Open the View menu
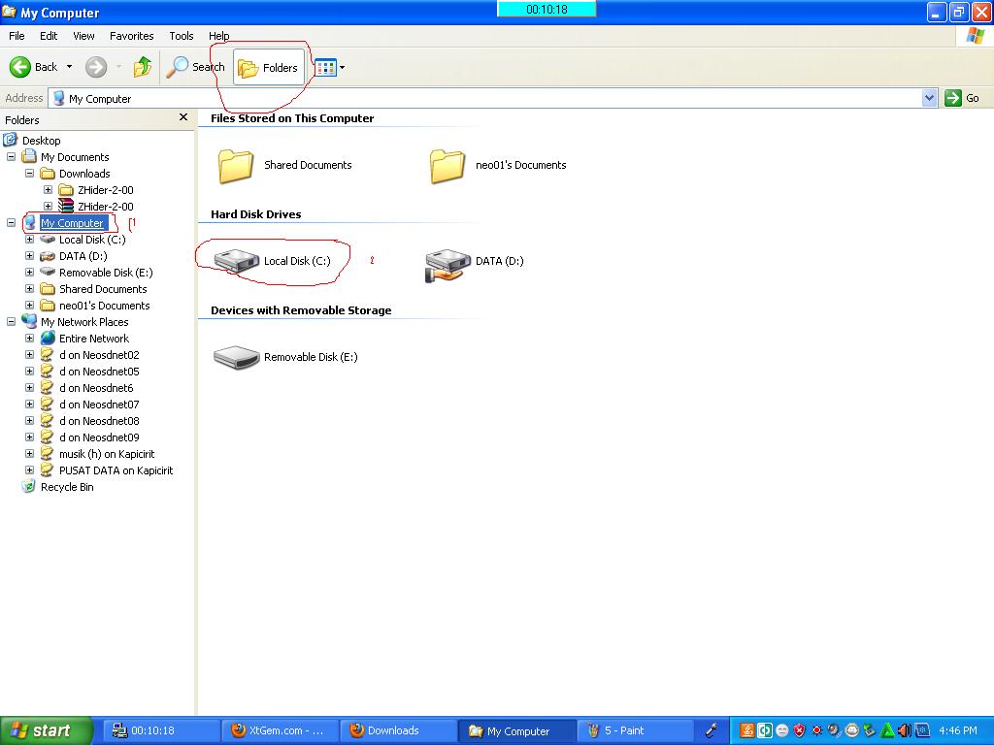Screen dimensions: 994x745 click(x=83, y=36)
